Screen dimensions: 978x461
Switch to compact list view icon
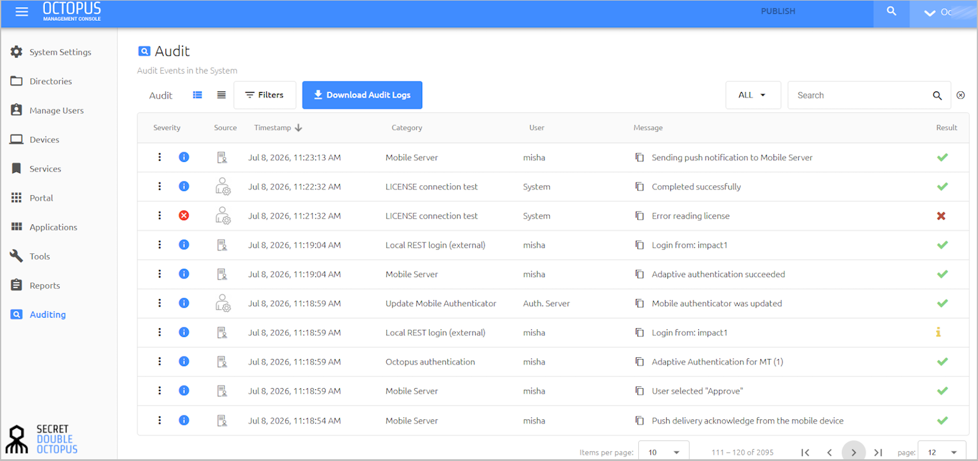(x=221, y=95)
